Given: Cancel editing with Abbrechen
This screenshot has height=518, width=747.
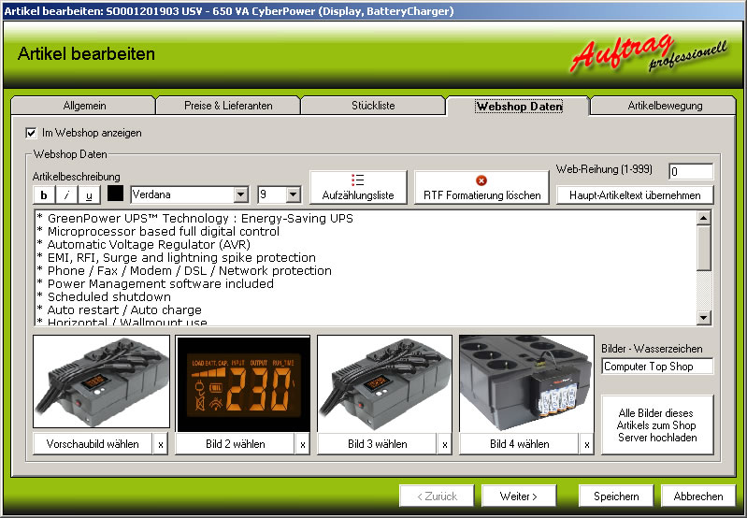Looking at the screenshot, I should click(698, 496).
